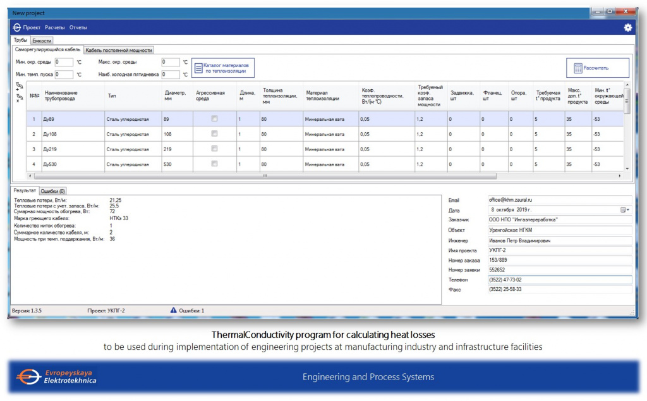Click the Тип cell of row Ду108

click(133, 134)
